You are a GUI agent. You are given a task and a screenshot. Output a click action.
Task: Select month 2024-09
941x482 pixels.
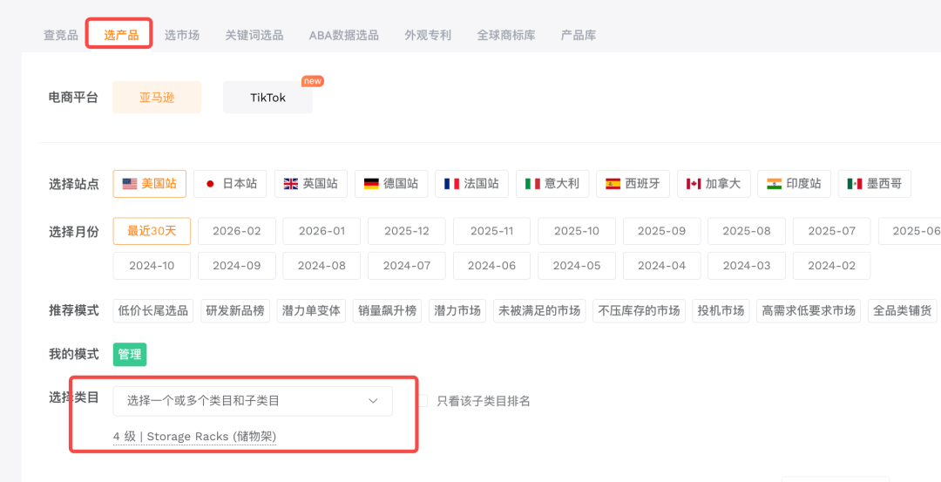237,266
